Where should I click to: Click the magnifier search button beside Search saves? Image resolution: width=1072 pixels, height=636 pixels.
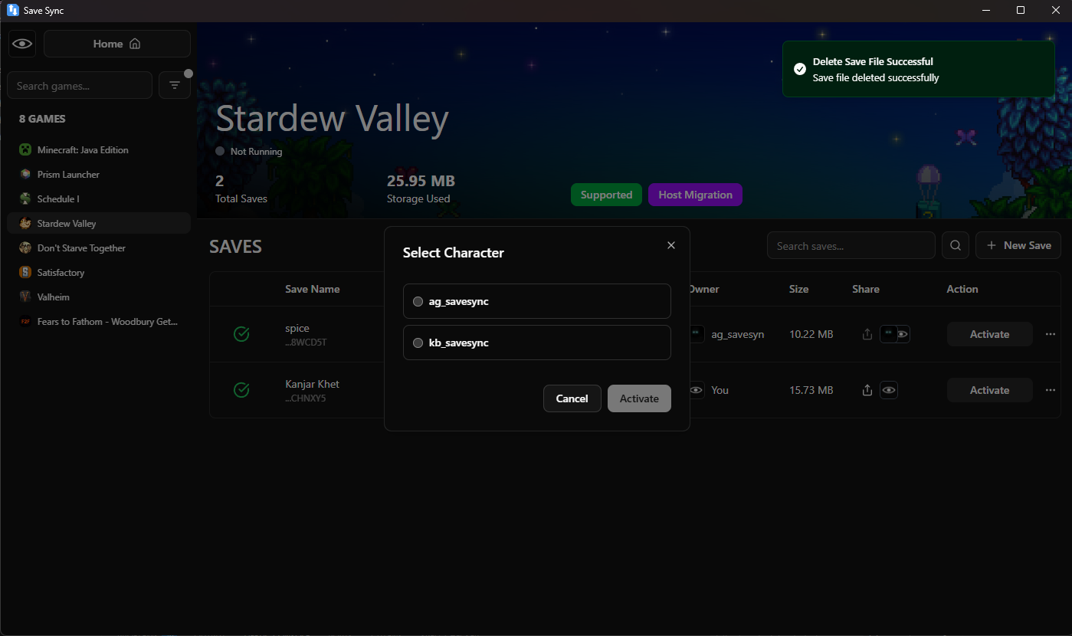point(956,246)
